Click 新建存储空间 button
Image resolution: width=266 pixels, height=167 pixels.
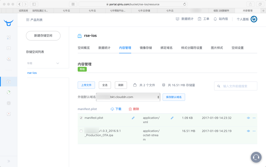(x=43, y=36)
